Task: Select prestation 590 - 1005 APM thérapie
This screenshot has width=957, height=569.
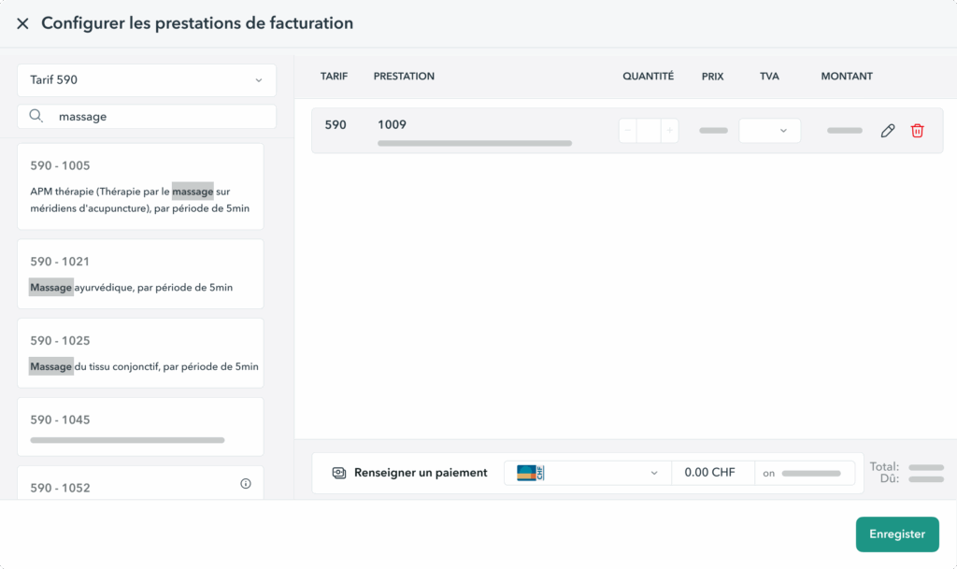Action: 140,187
